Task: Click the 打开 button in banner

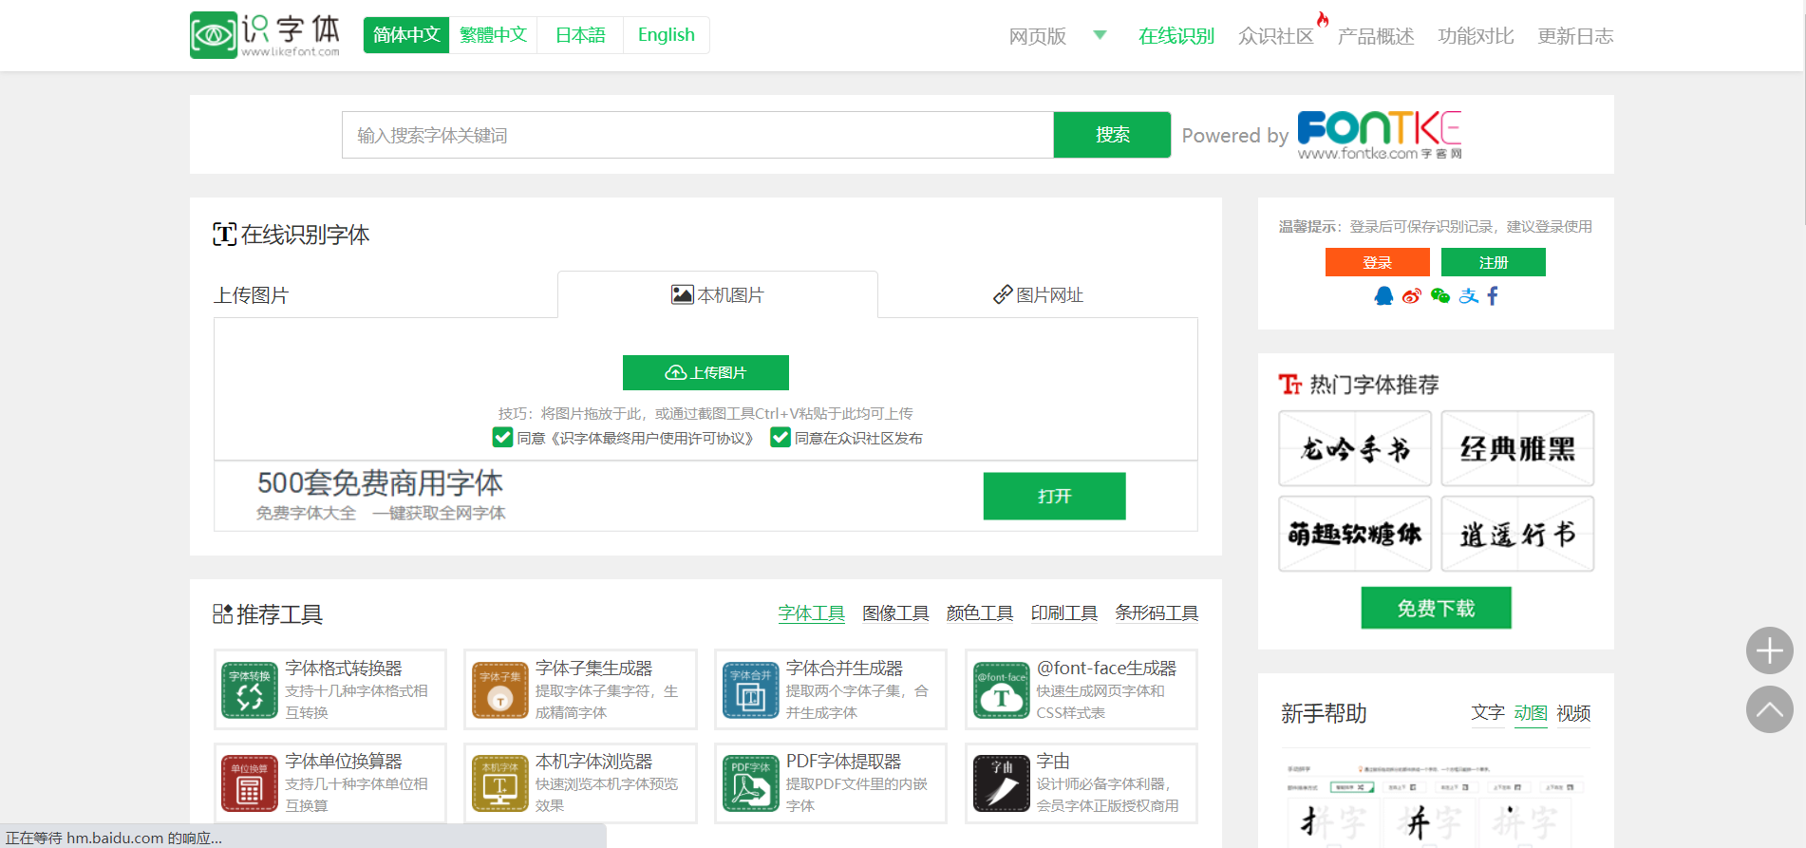Action: tap(1054, 496)
